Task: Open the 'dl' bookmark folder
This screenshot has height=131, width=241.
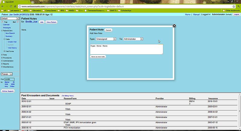Action: click(x=4, y=11)
